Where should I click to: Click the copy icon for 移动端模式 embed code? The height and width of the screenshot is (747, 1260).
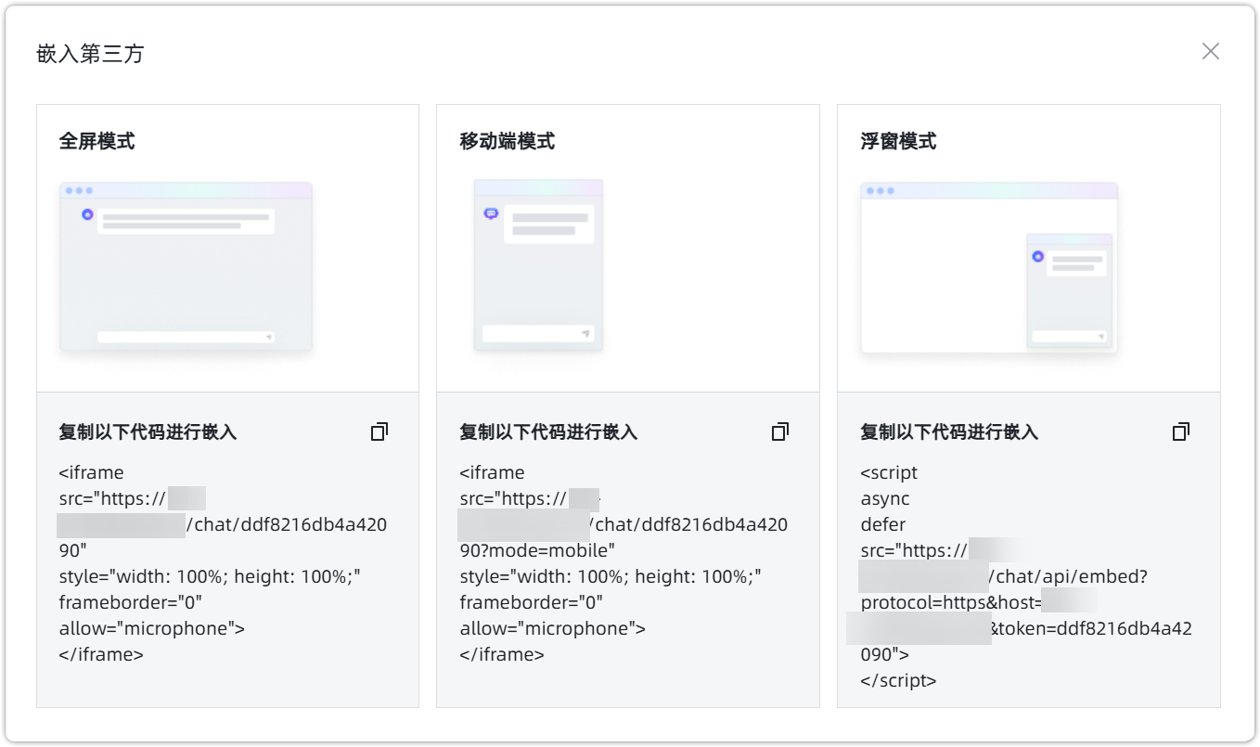780,431
